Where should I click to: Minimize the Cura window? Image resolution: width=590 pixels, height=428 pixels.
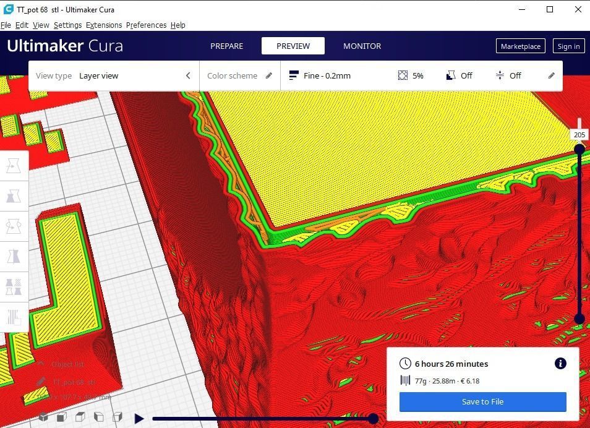pyautogui.click(x=522, y=9)
